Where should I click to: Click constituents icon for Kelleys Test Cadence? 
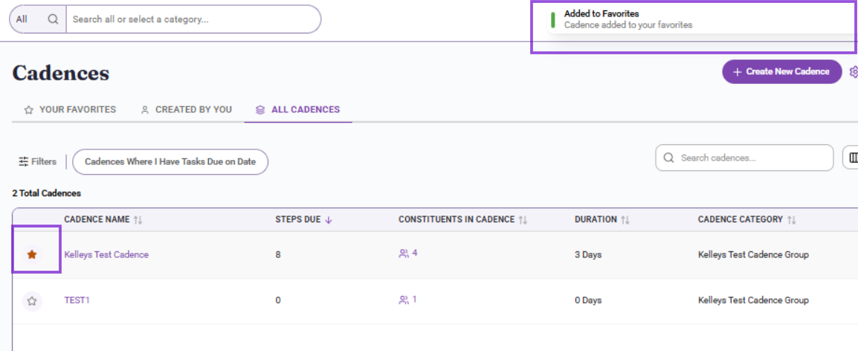tap(404, 254)
